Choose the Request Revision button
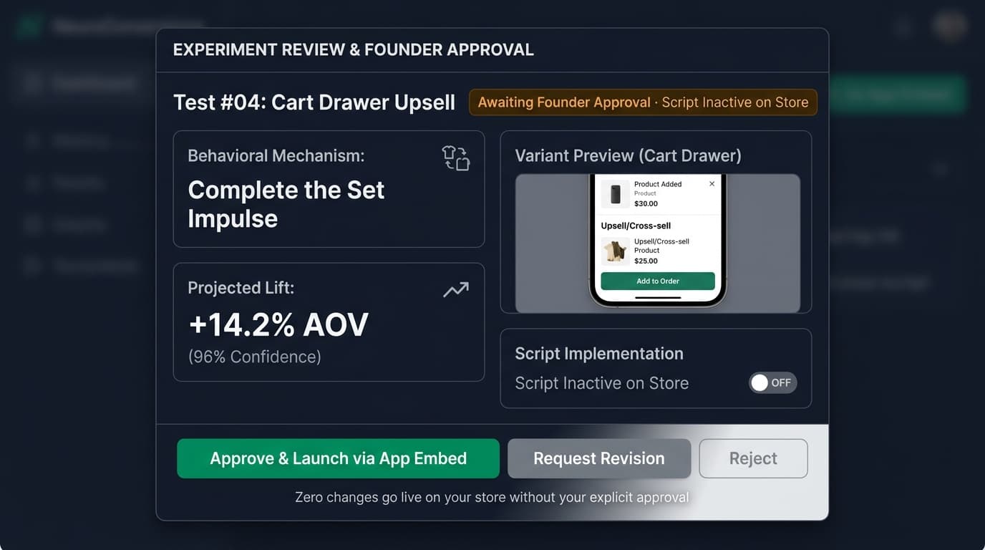Viewport: 985px width, 550px height. pyautogui.click(x=599, y=458)
